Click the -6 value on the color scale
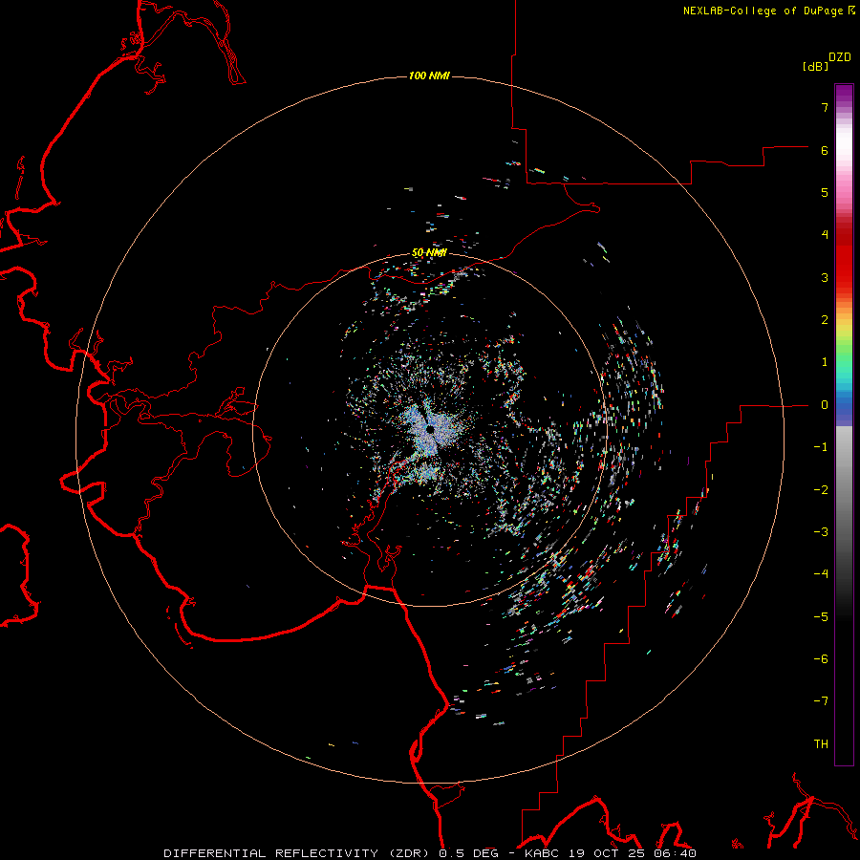This screenshot has height=860, width=860. coord(821,659)
